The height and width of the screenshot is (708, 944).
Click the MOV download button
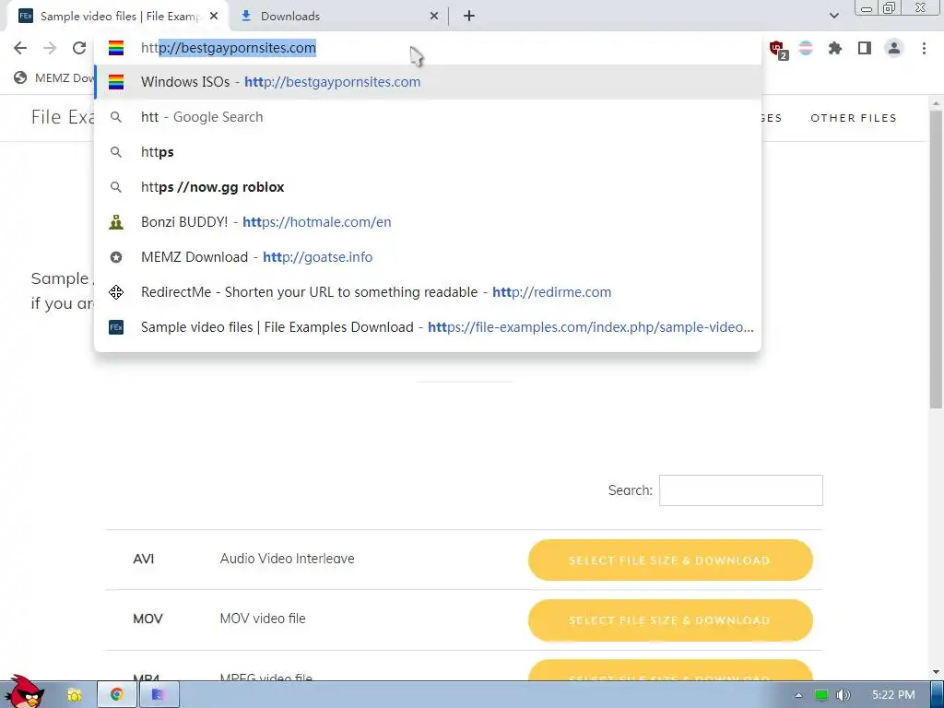(x=670, y=620)
